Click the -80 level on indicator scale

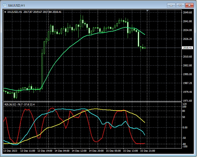point(184,144)
